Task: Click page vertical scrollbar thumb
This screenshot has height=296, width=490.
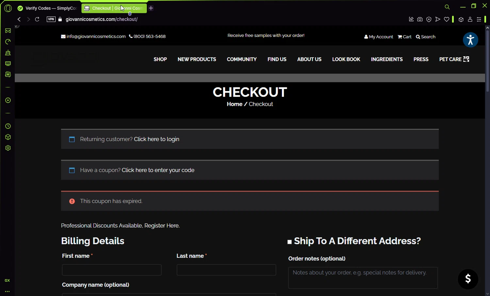Action: [487, 61]
